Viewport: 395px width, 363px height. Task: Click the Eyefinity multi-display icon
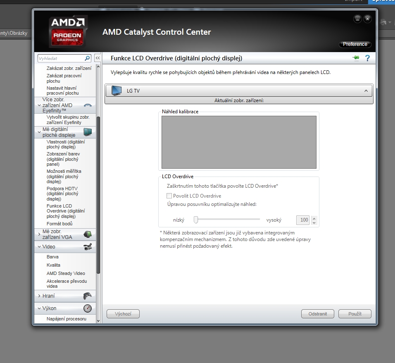coord(88,105)
